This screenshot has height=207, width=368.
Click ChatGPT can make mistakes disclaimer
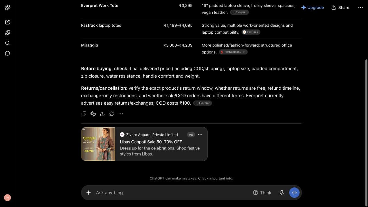[191, 178]
